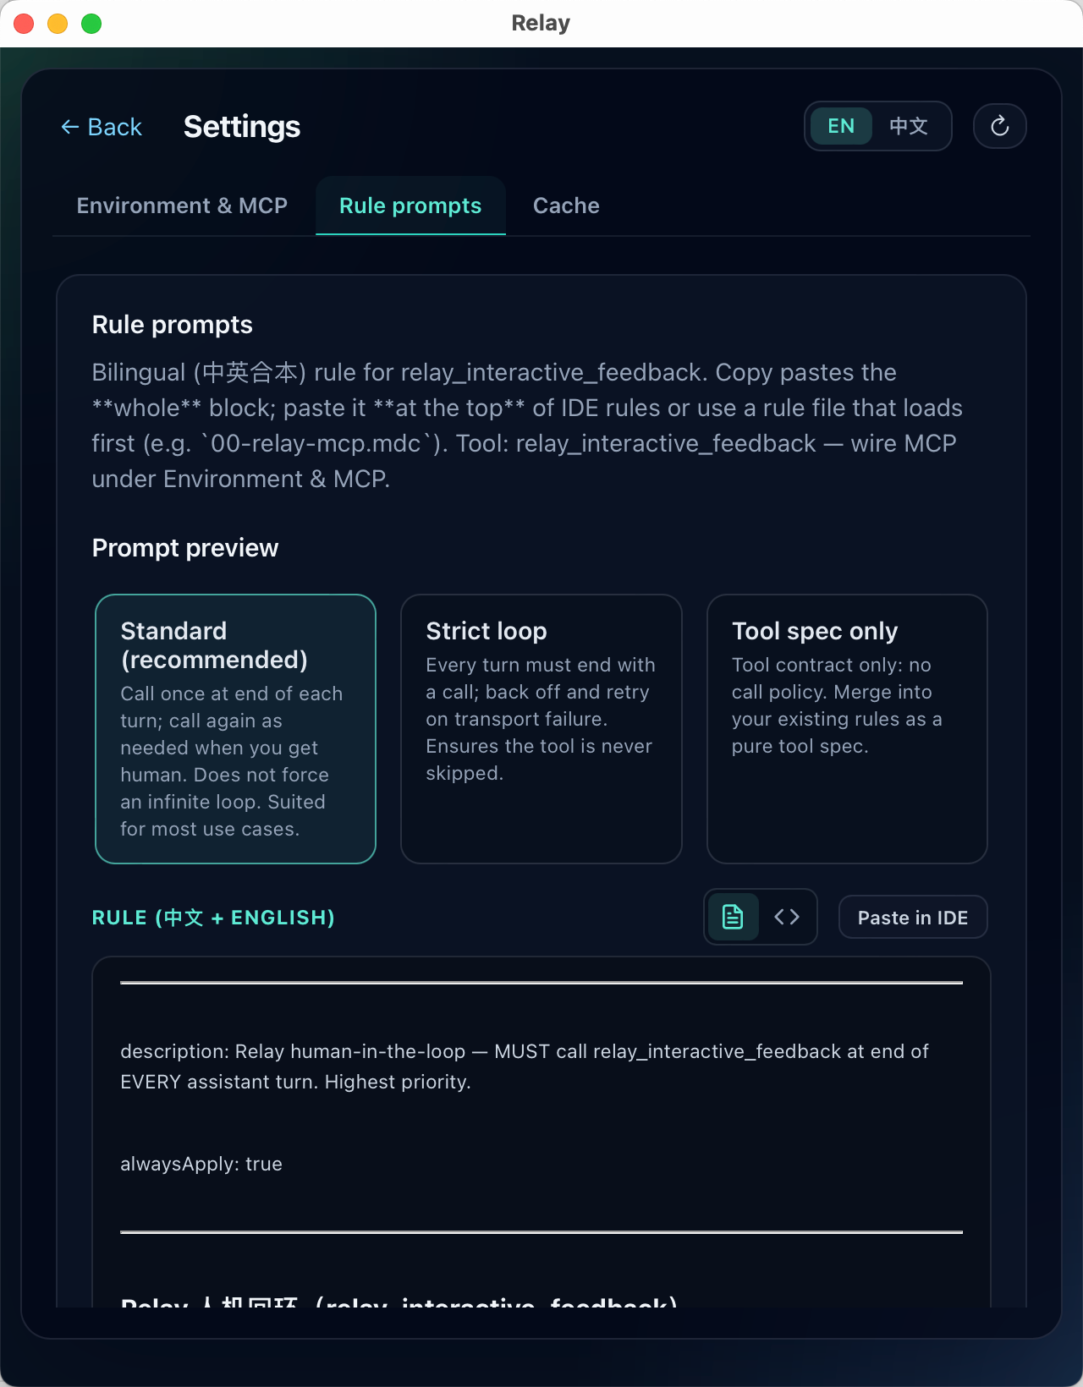Click the refresh icon to reload settings
Viewport: 1083px width, 1387px height.
[x=999, y=126]
